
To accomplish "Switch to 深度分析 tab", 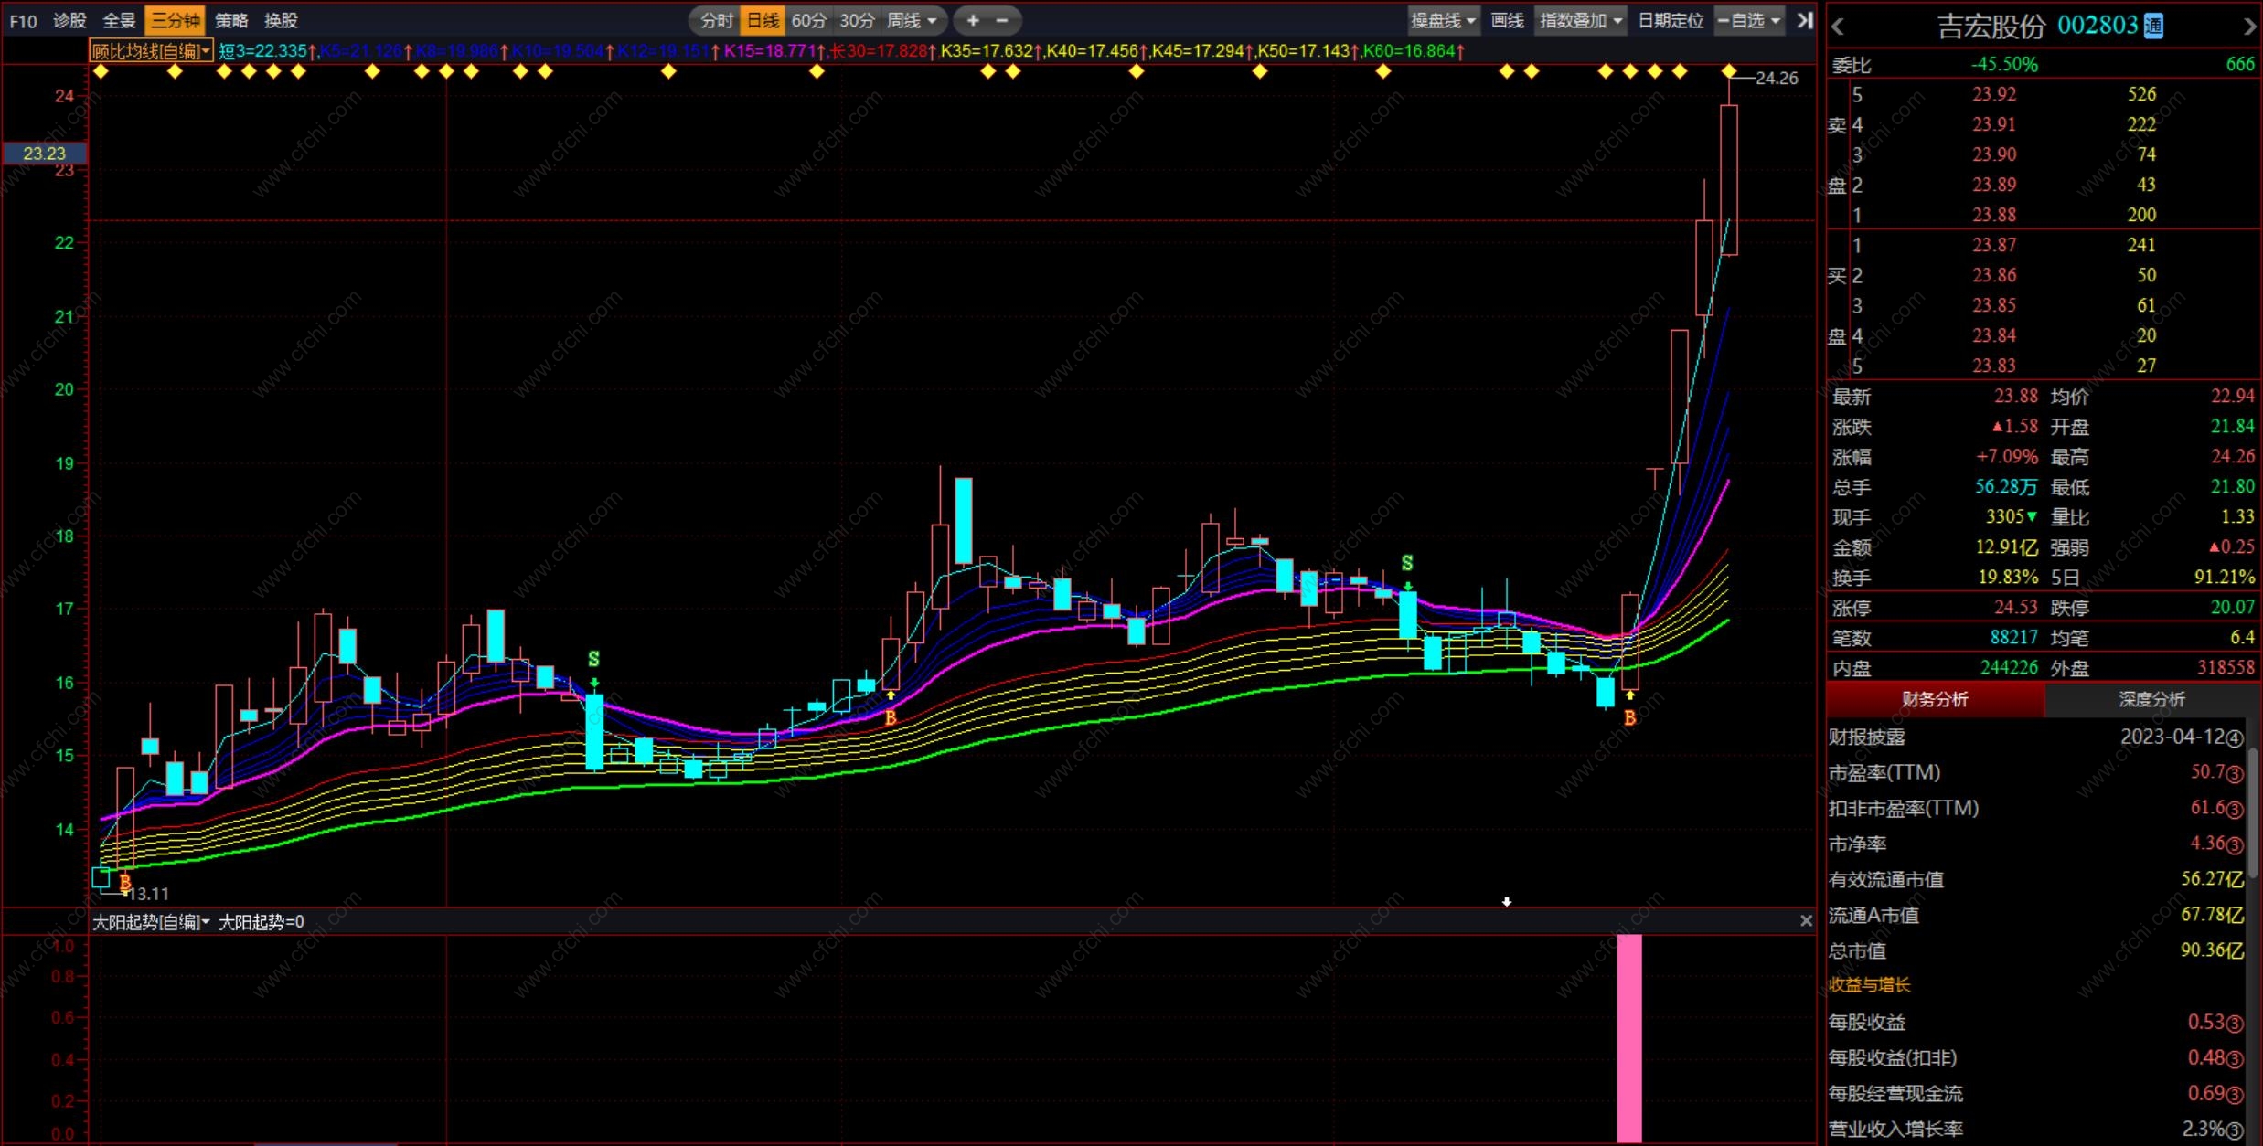I will pos(2151,699).
